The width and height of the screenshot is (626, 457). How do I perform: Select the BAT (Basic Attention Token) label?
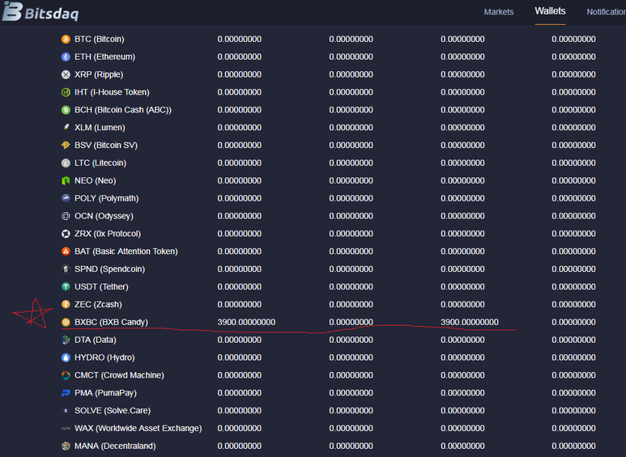coord(126,252)
